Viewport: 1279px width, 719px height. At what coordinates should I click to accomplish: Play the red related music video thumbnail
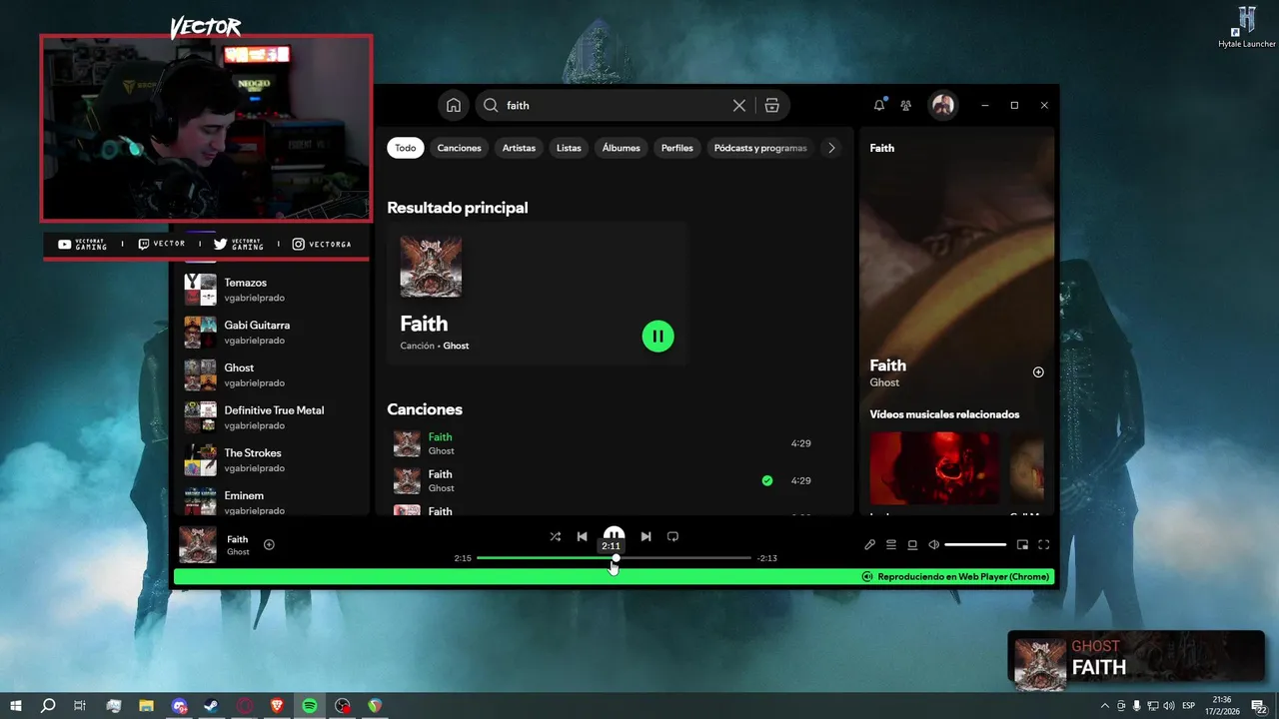[x=933, y=467]
